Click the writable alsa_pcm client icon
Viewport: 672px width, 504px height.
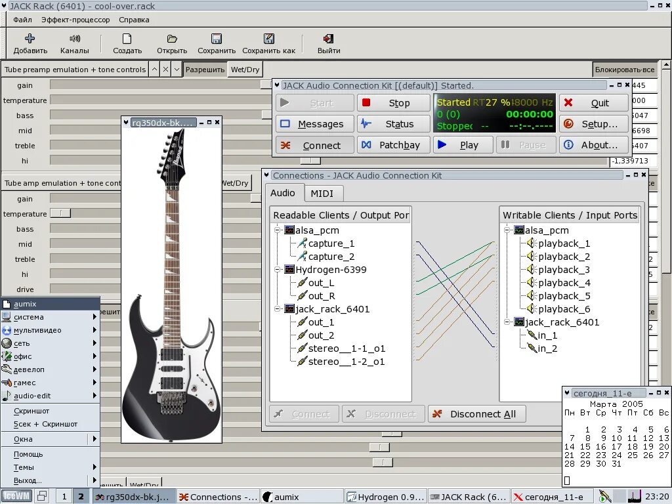click(519, 230)
